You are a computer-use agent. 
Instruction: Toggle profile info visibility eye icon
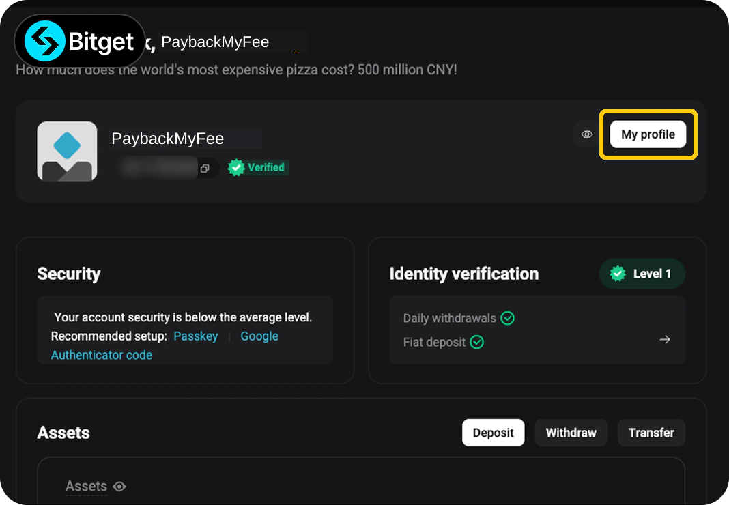point(587,134)
